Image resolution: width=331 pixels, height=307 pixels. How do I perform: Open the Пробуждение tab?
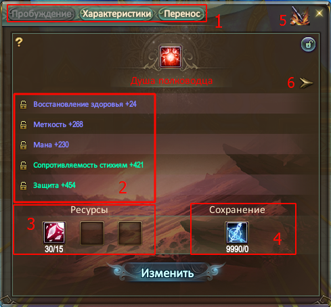[x=42, y=14]
